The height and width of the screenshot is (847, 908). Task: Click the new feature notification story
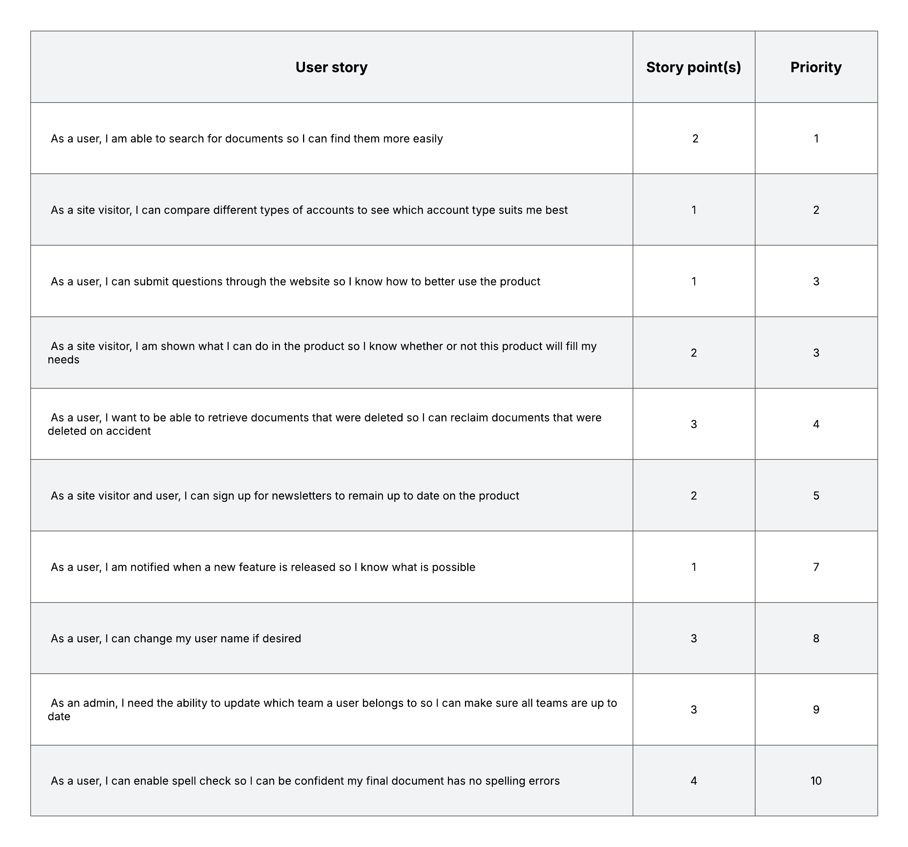[263, 567]
